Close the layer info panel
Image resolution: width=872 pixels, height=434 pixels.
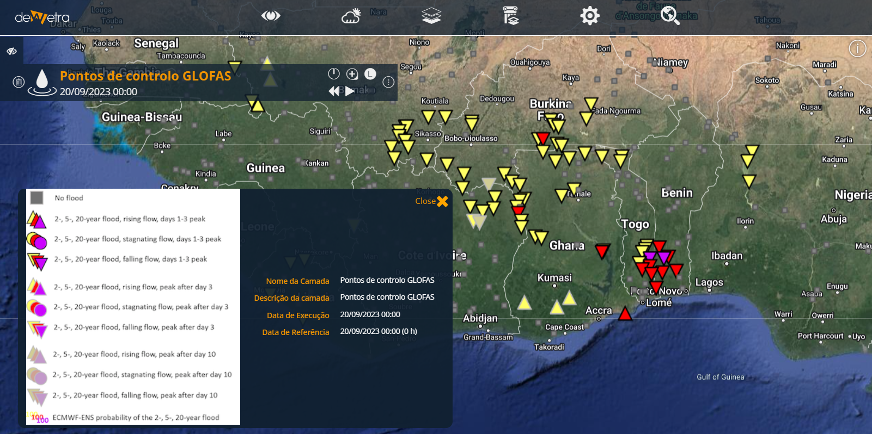(x=431, y=201)
